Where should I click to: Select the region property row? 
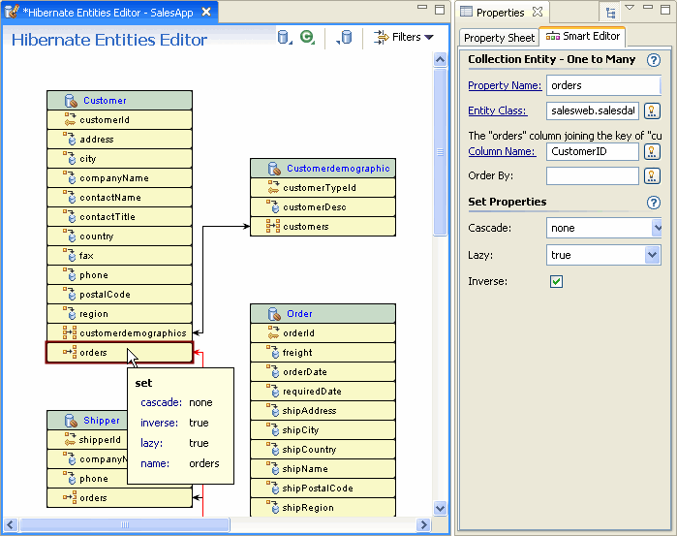[x=119, y=314]
